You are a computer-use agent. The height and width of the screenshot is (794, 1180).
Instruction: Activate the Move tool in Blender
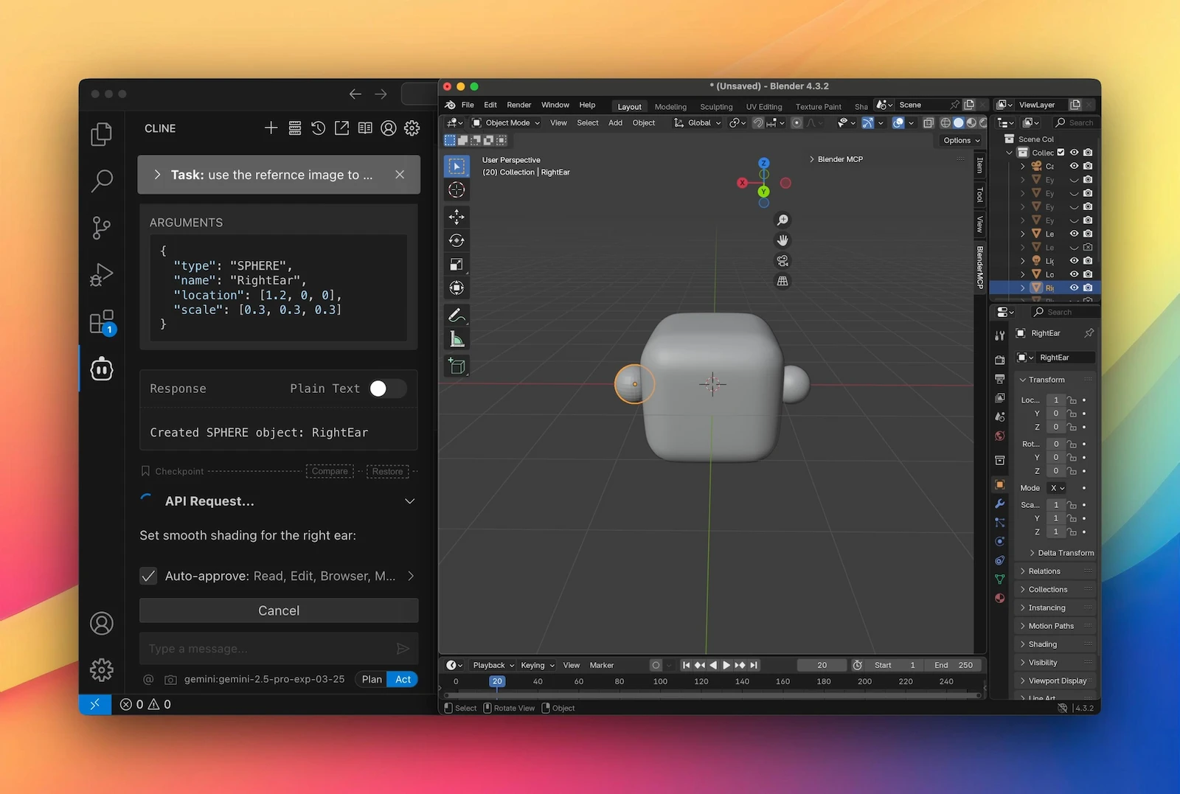coord(457,217)
